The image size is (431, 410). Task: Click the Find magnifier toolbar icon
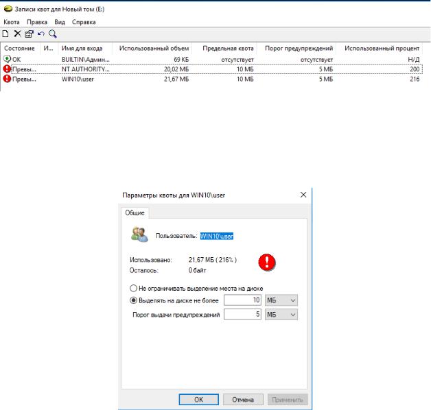tap(52, 34)
